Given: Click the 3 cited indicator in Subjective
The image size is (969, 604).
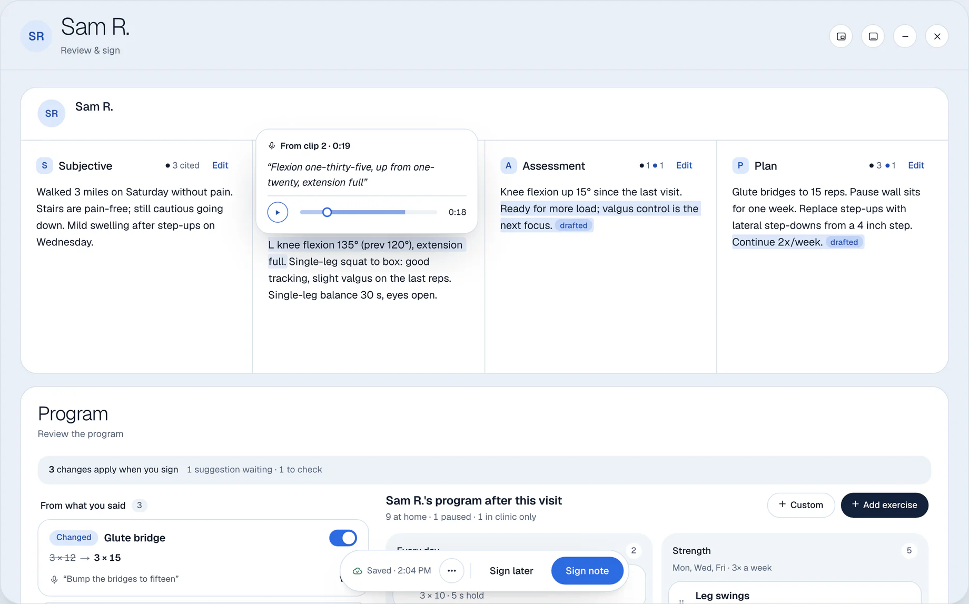Looking at the screenshot, I should click(x=182, y=165).
